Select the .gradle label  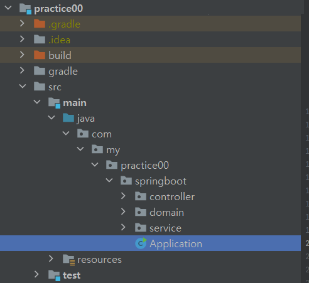64,24
